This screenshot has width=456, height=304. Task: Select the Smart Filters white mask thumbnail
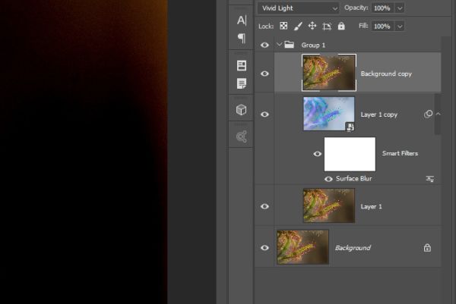click(350, 154)
